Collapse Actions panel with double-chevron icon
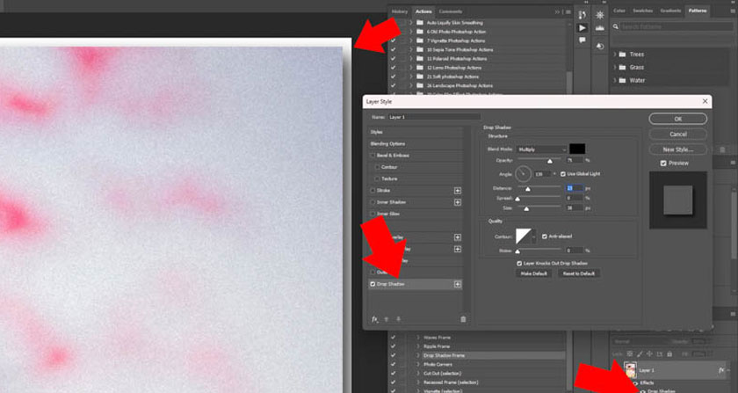 coord(558,11)
